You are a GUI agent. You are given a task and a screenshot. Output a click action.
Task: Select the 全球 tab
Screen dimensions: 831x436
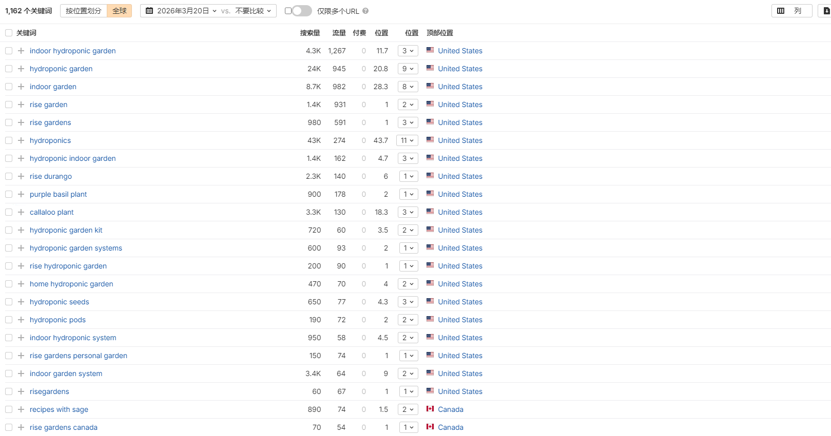pos(120,11)
